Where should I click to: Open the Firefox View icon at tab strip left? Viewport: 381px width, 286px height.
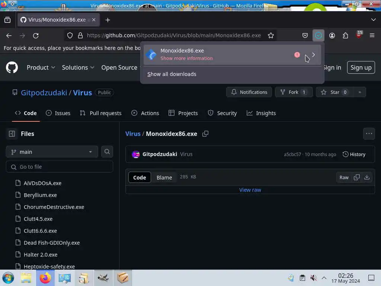point(7,20)
